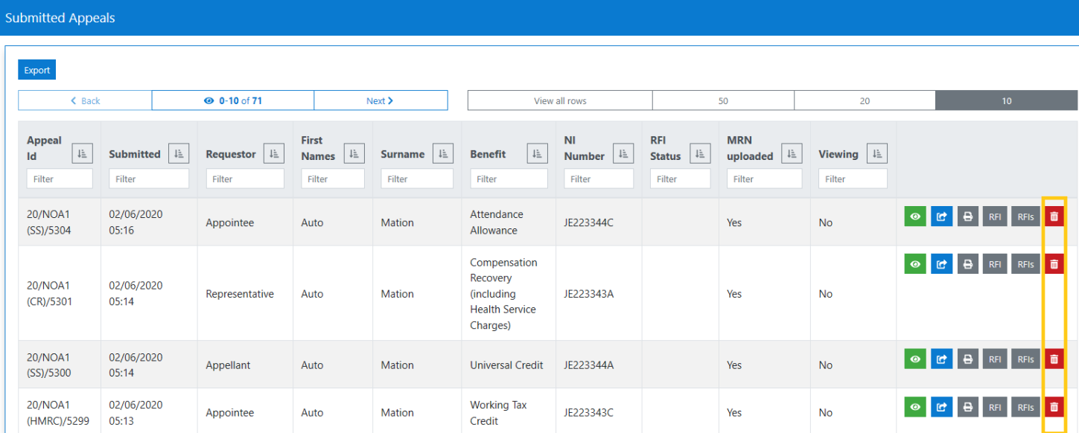Click the RFIs button for appeal 5300
Viewport: 1079px width, 433px height.
click(x=1025, y=359)
